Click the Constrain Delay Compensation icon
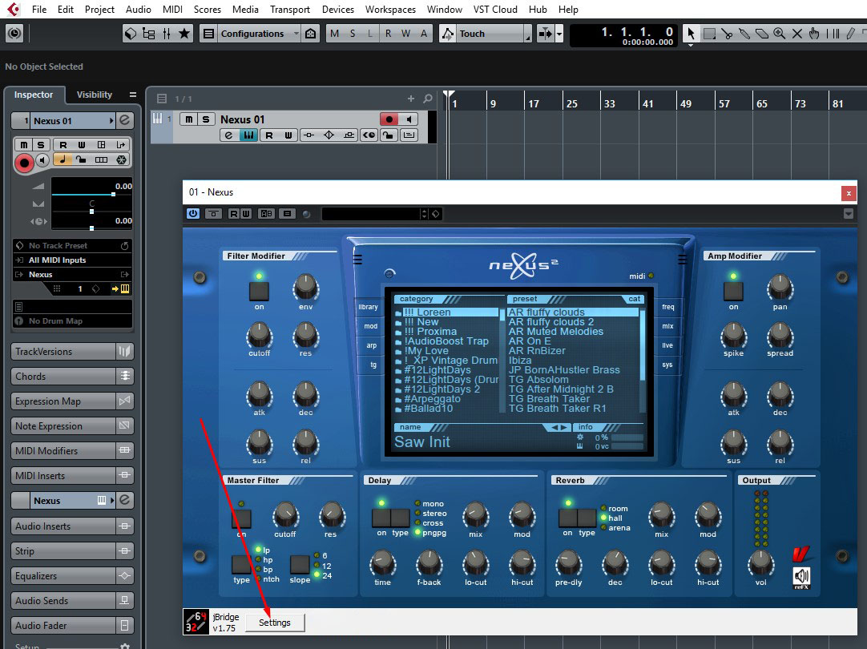 14,34
